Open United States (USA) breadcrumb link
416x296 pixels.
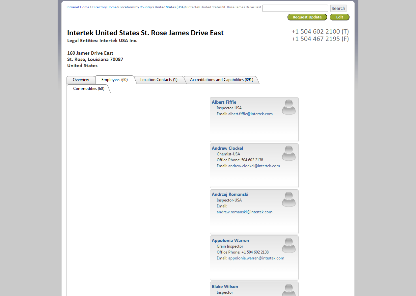tap(170, 7)
